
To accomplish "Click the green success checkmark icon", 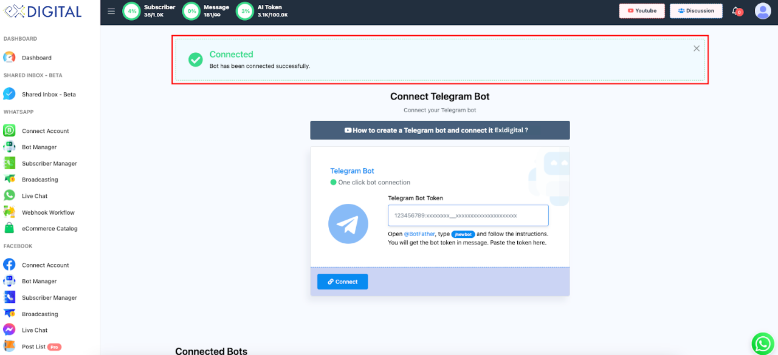I will click(196, 59).
